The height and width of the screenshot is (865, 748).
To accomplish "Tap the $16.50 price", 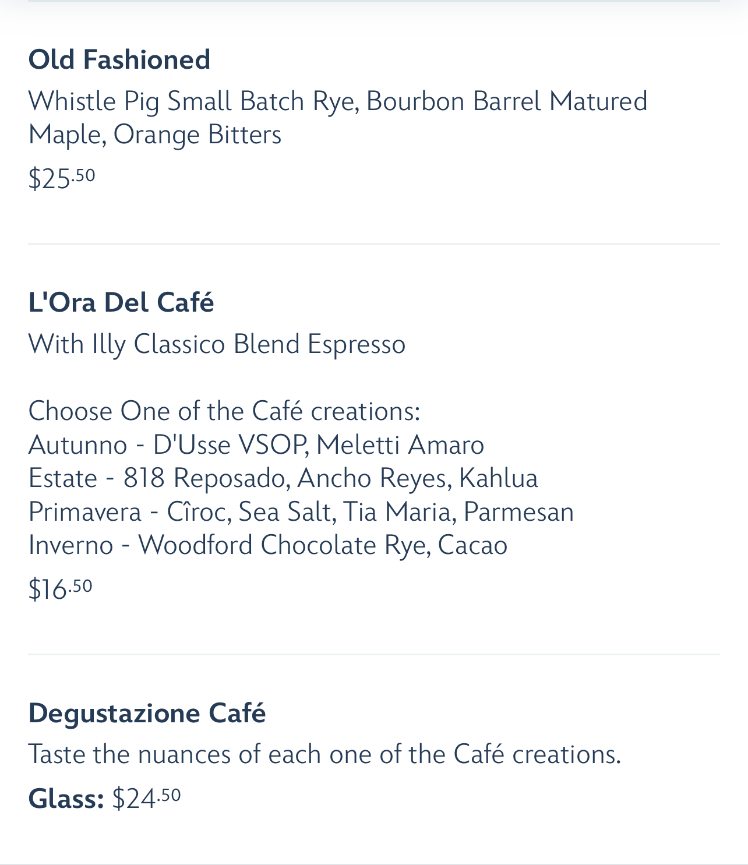I will 60,588.
